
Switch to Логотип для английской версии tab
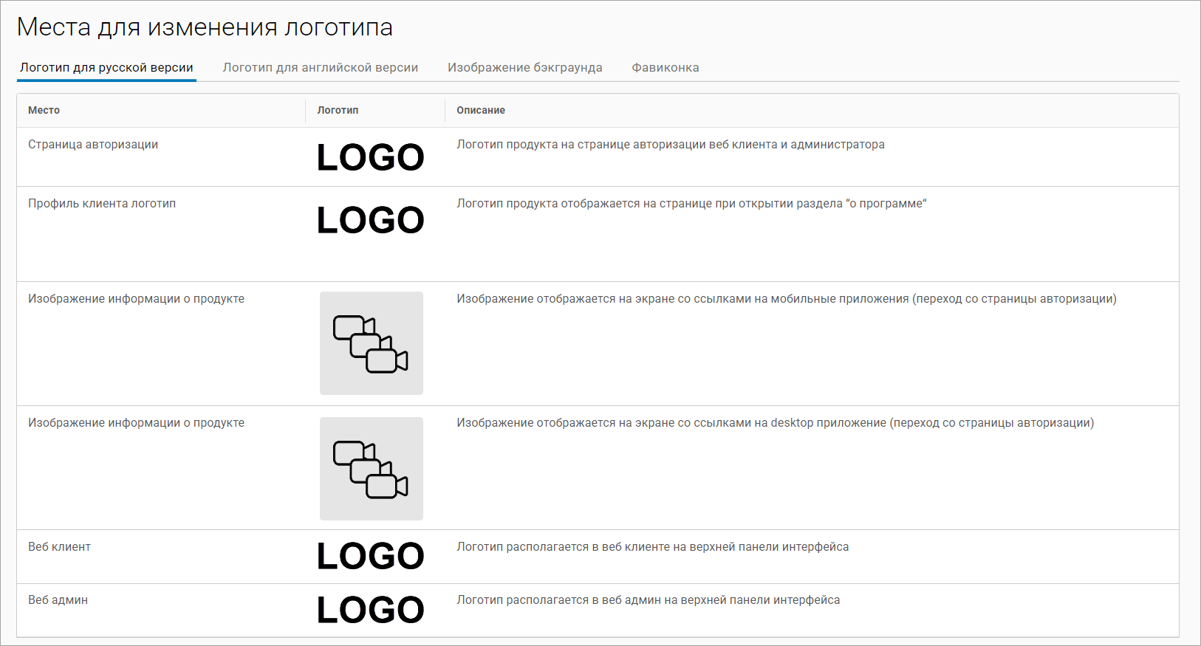tap(321, 67)
